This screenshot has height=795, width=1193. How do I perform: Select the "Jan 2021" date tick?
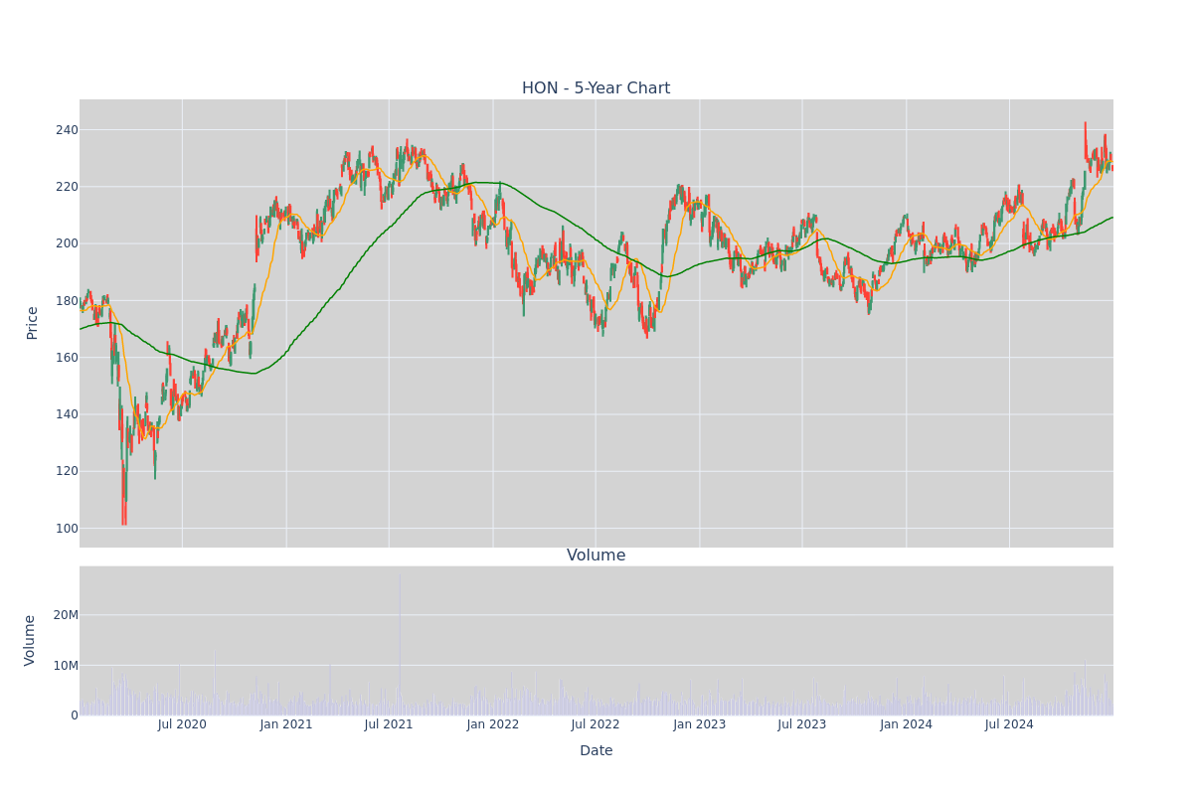[x=286, y=724]
